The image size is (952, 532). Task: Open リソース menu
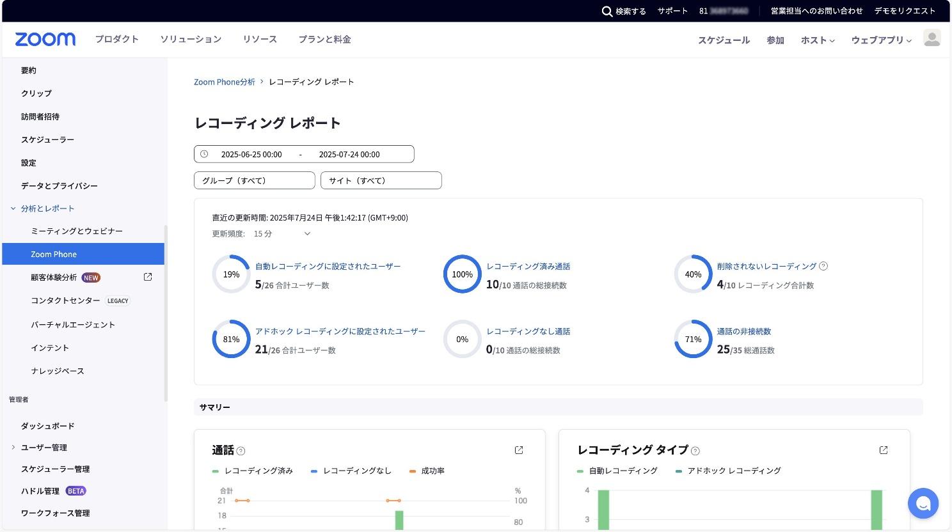260,39
